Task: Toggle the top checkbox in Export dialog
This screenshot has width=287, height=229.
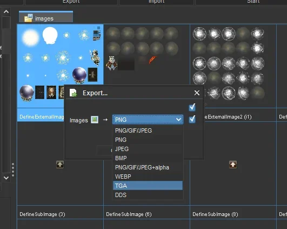Action: point(192,107)
